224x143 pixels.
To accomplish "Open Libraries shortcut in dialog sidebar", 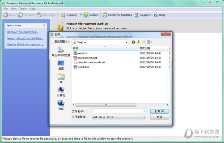I will (61, 78).
